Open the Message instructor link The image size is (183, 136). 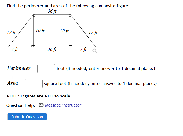63,105
